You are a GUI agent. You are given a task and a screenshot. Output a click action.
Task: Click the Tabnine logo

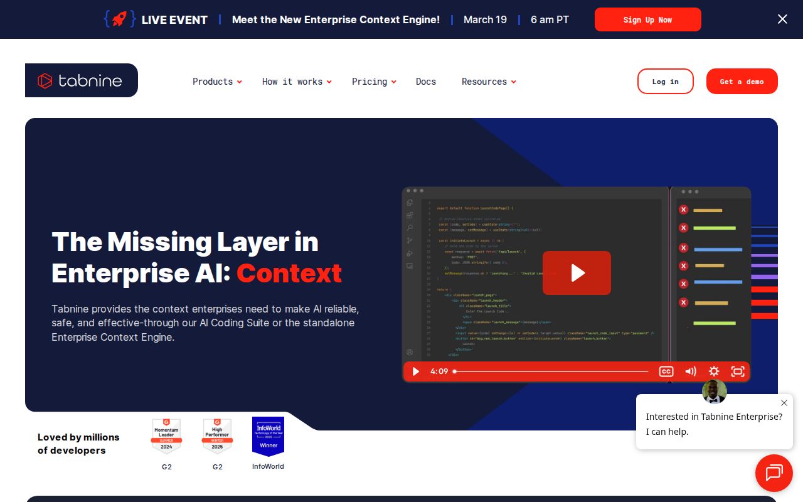click(81, 80)
